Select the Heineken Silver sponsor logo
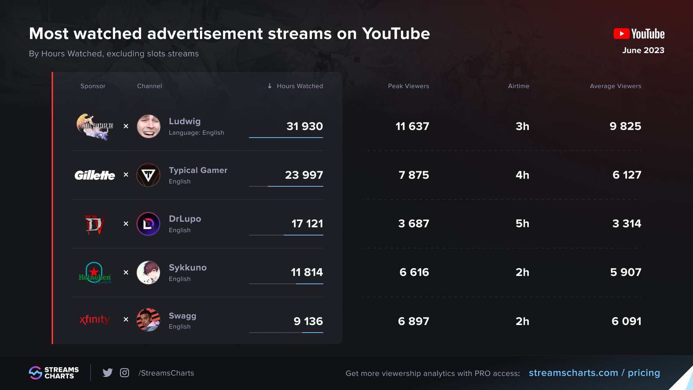This screenshot has height=390, width=693. point(95,272)
